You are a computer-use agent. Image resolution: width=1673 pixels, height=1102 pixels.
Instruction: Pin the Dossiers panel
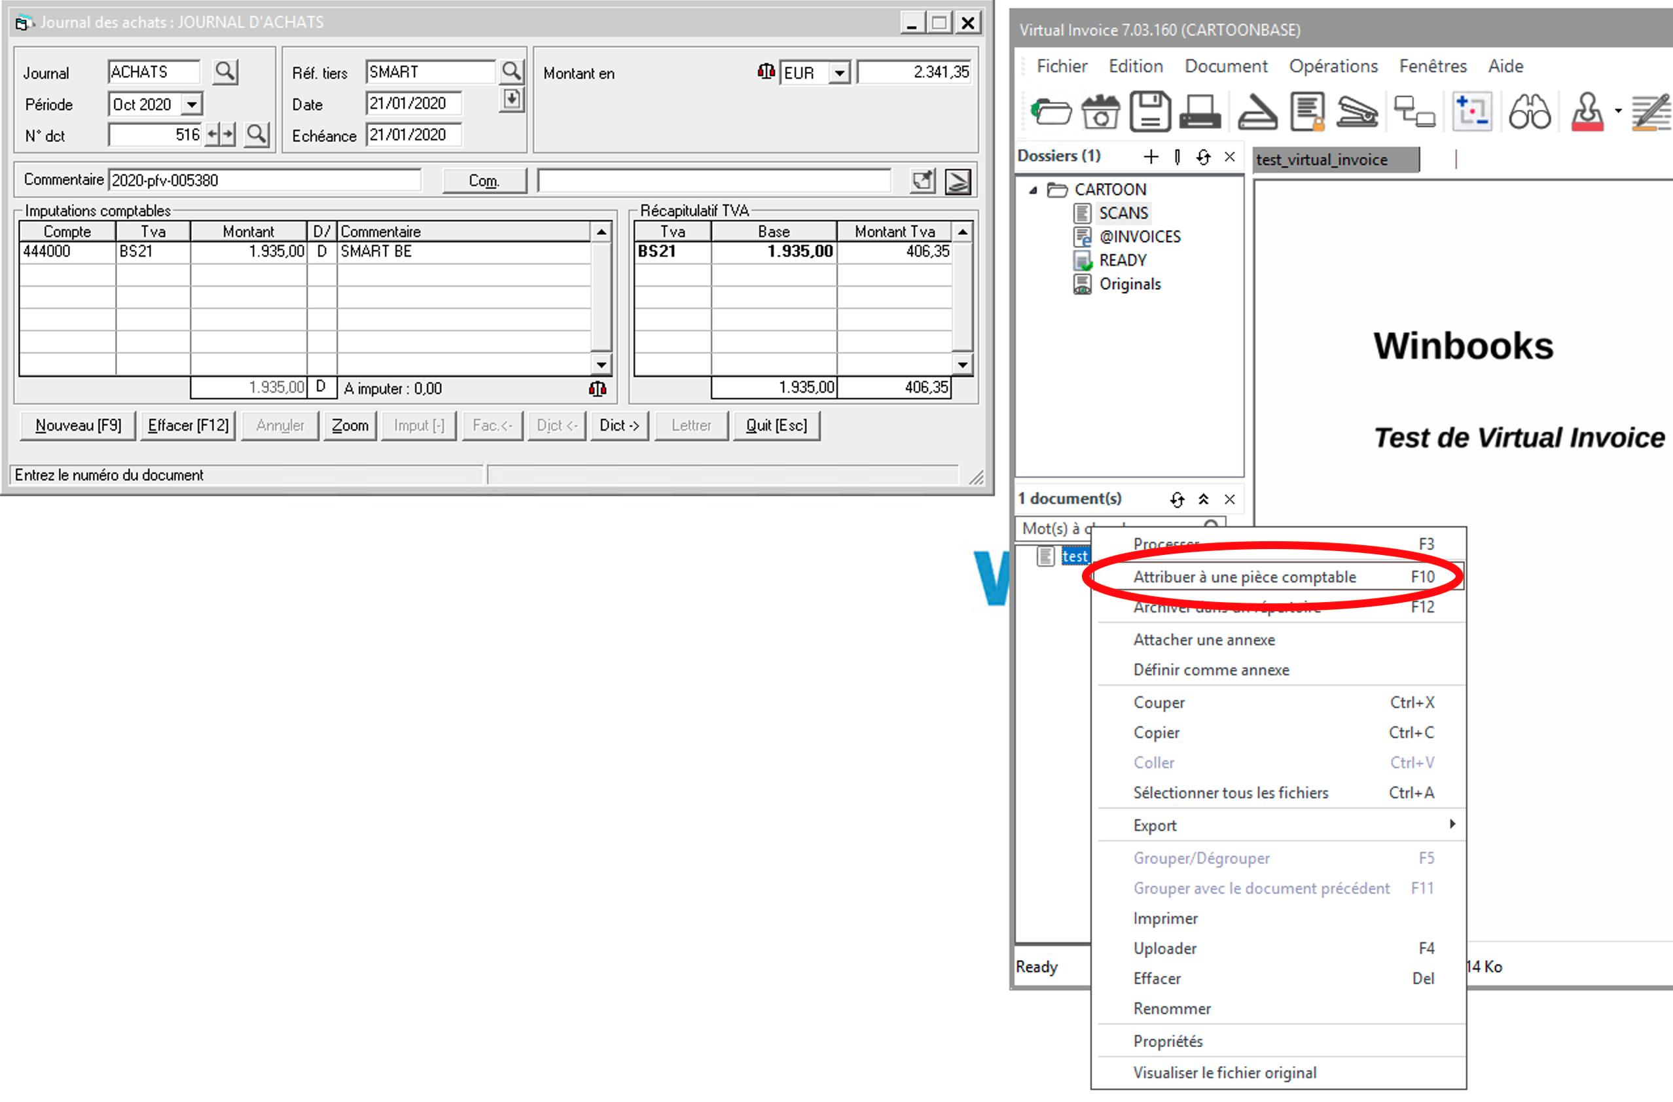(x=1178, y=156)
